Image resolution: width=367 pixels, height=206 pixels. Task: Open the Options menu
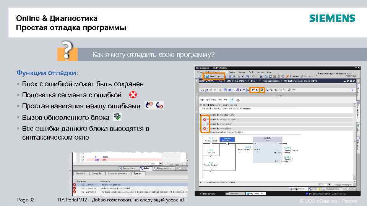(241, 72)
